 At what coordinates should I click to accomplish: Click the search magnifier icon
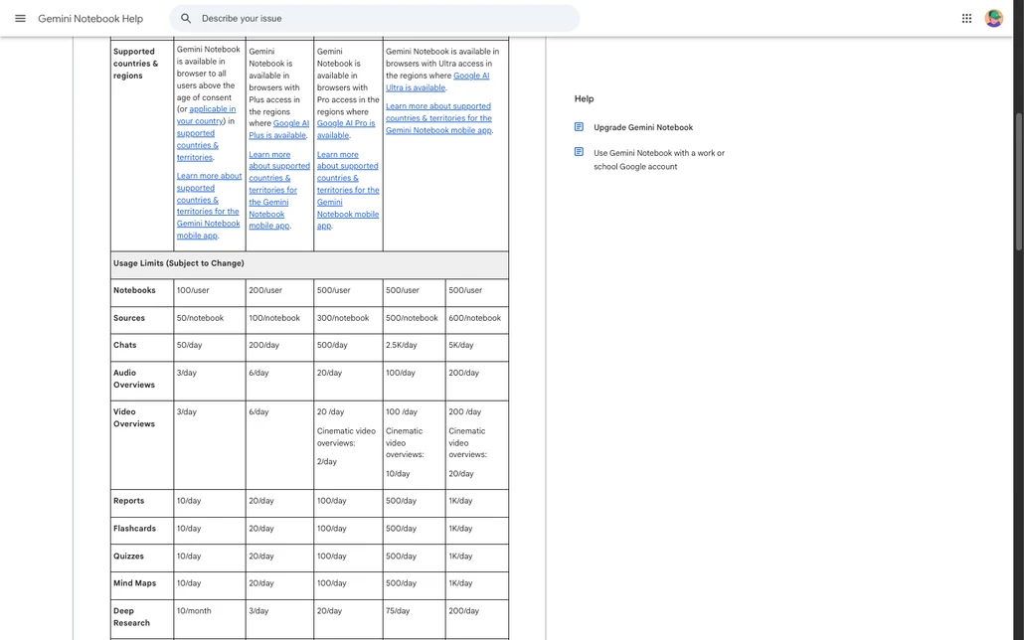coord(186,18)
